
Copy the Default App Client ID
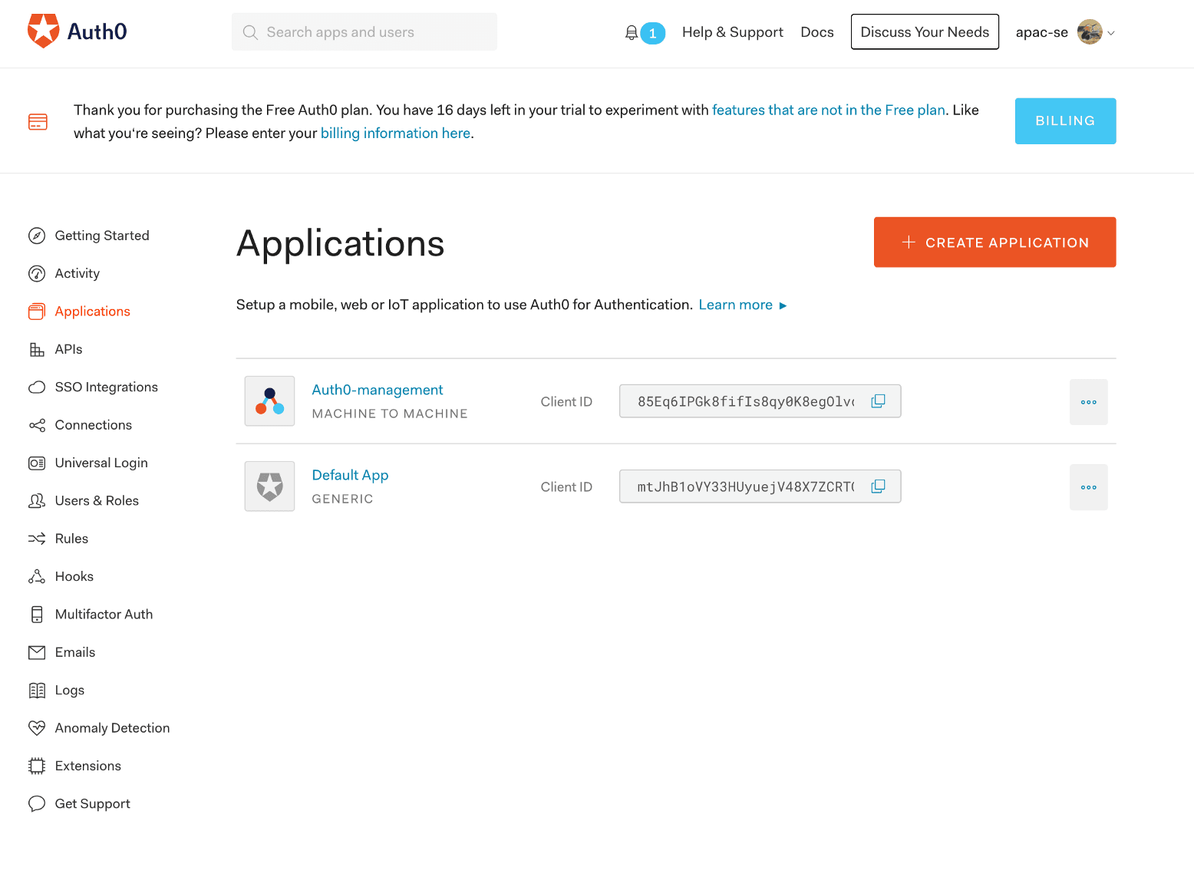[x=878, y=486]
